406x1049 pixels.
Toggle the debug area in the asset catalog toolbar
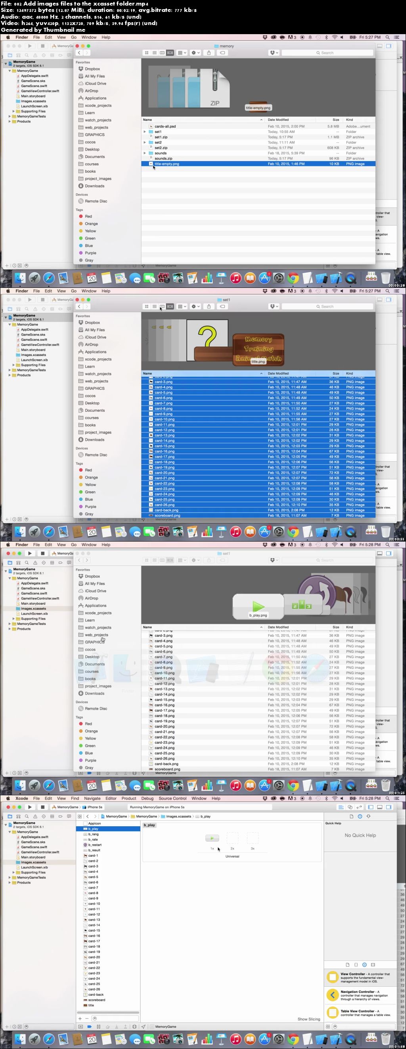[379, 807]
